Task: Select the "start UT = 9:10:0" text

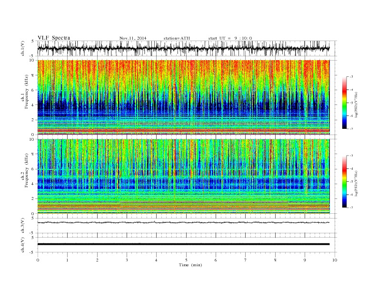Action: coord(230,38)
